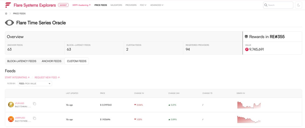Click the MAINNET badge button
Viewport: 305px width, 128px height.
tap(63, 5)
